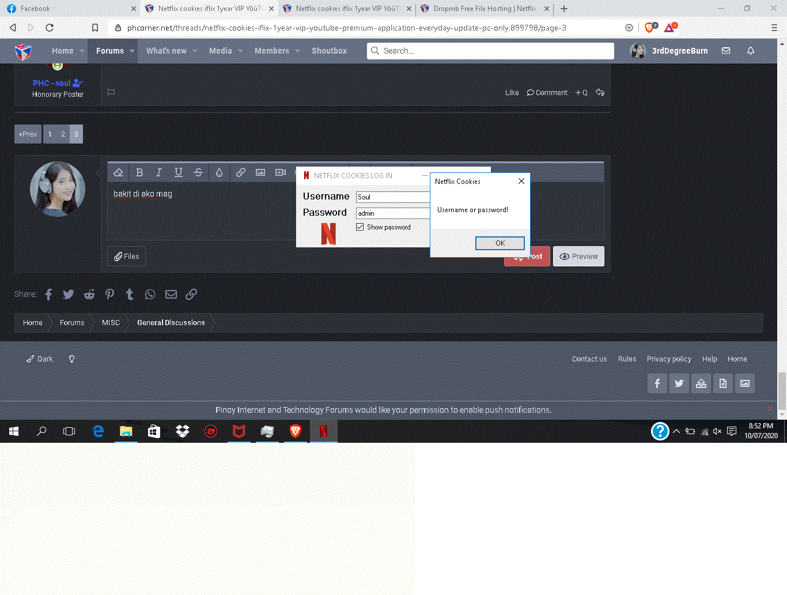The width and height of the screenshot is (787, 595).
Task: Share thread via WhatsApp icon
Action: coord(150,295)
